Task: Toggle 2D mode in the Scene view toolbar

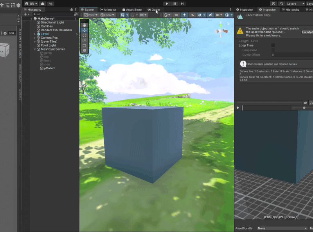Action: 177,15
